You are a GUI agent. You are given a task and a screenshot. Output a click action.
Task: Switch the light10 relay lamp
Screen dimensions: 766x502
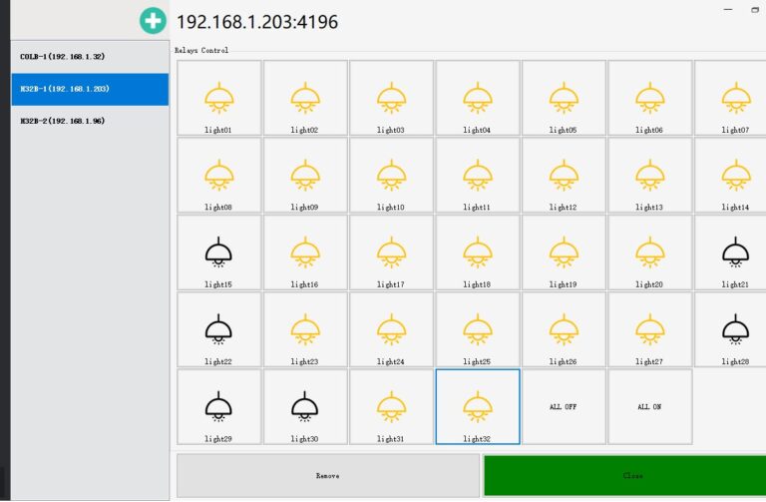(x=391, y=175)
